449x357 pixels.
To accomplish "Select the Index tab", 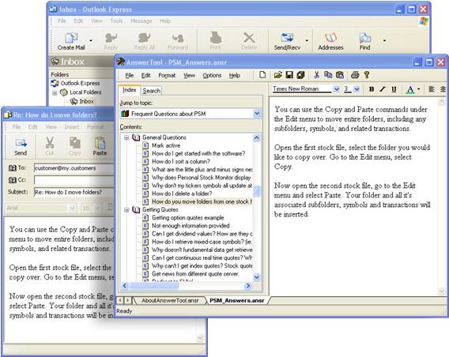I will click(x=130, y=90).
